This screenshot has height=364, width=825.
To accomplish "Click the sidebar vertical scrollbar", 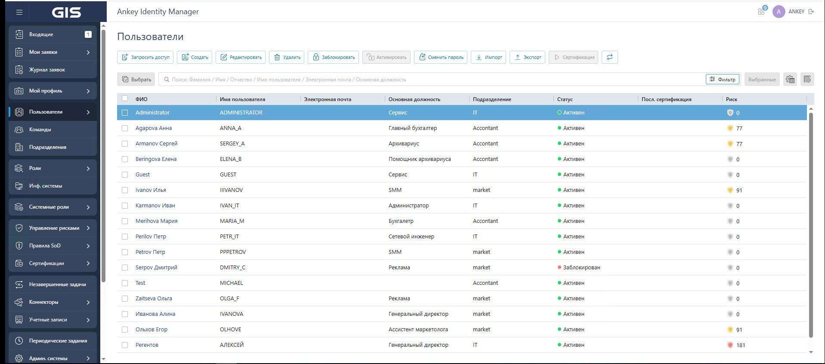I will (x=103, y=155).
